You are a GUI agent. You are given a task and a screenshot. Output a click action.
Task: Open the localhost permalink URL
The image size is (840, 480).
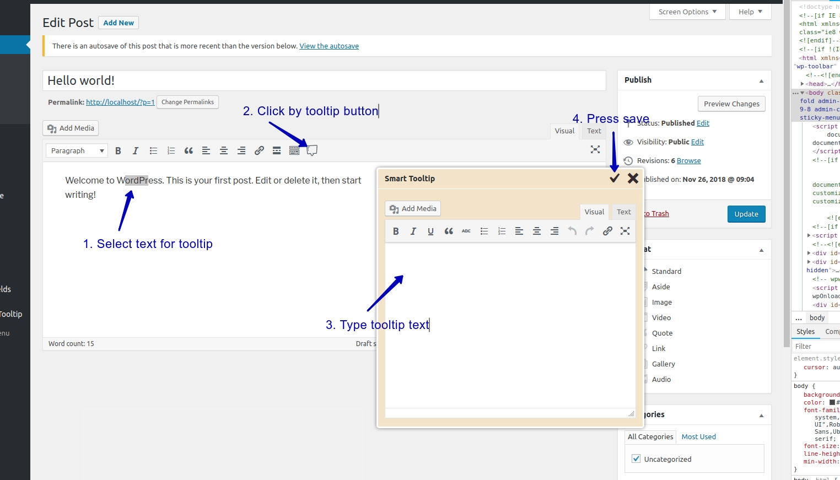pyautogui.click(x=120, y=102)
